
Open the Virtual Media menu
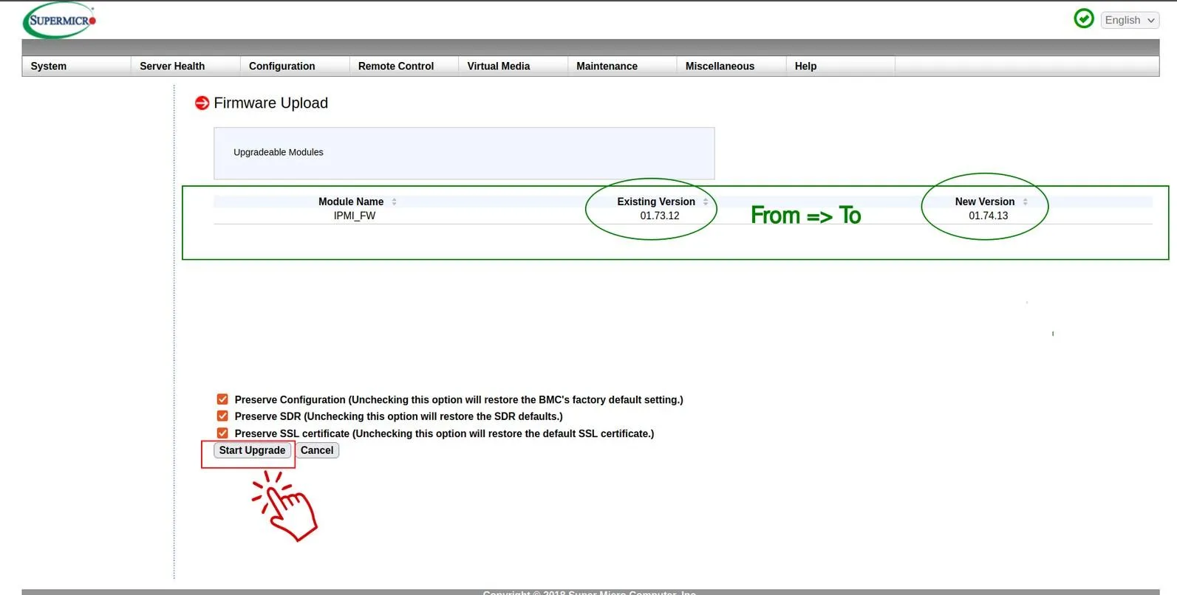499,66
